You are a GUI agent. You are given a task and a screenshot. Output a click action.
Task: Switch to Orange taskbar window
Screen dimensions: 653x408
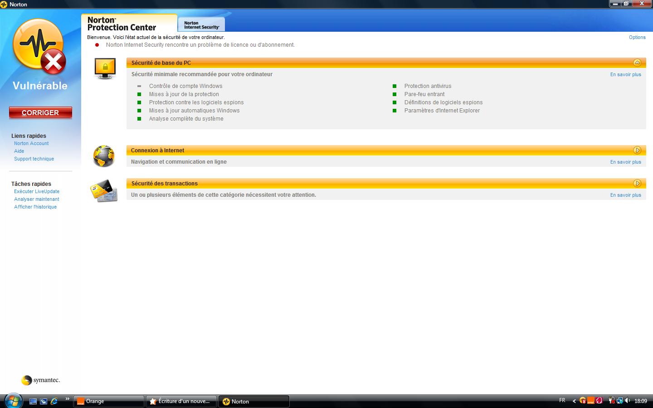tap(108, 401)
